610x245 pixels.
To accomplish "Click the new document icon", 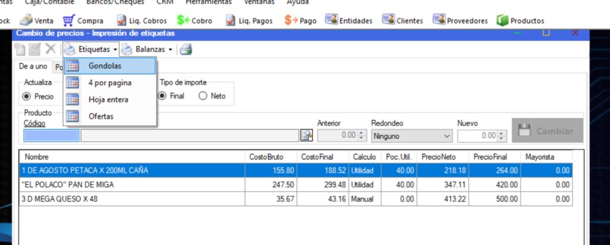I will 20,49.
